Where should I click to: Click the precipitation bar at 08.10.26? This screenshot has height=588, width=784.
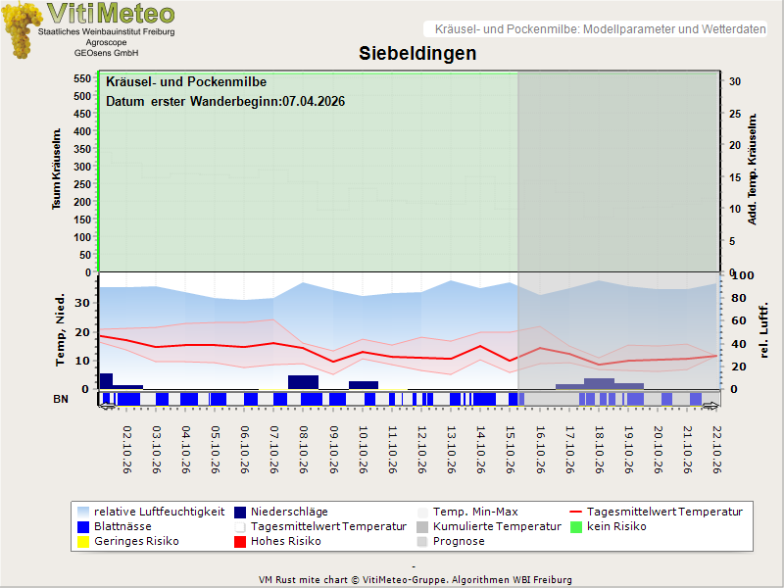(x=303, y=382)
